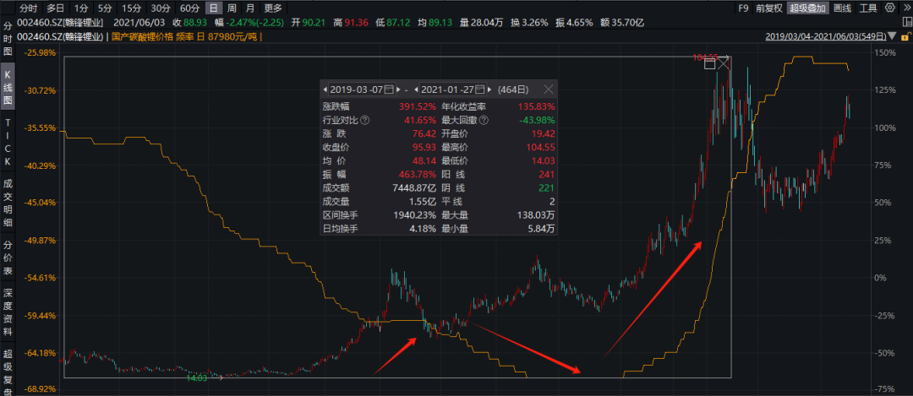Open the 画线 drawing tools

(x=842, y=8)
